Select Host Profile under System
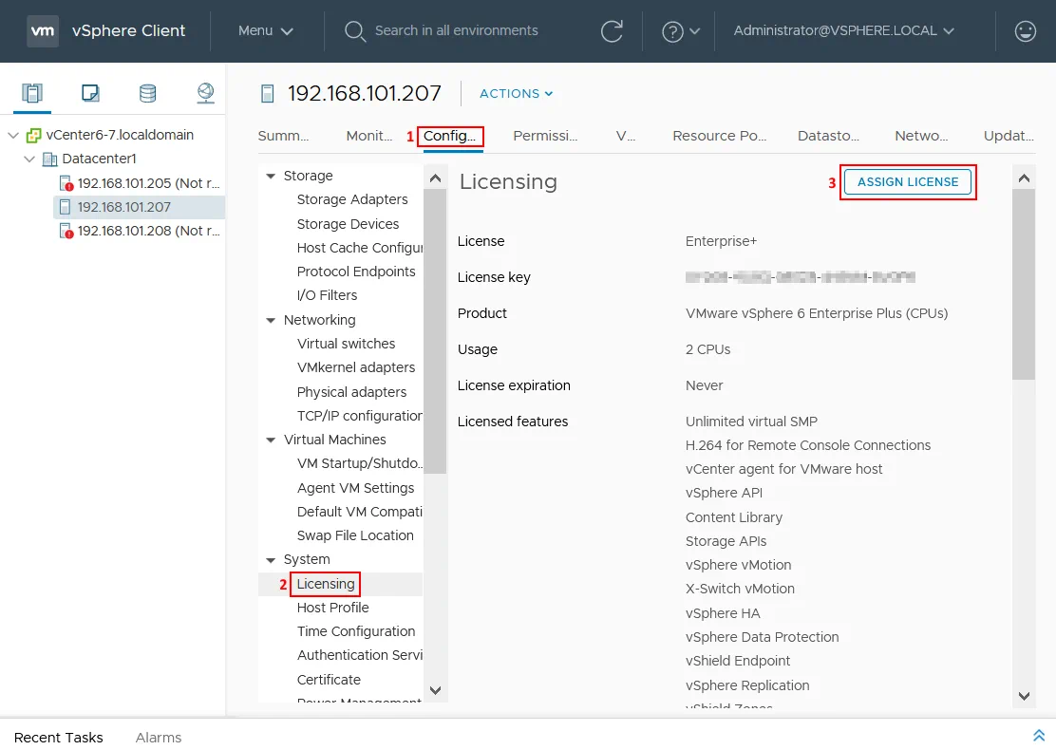The image size is (1056, 750). click(x=332, y=608)
